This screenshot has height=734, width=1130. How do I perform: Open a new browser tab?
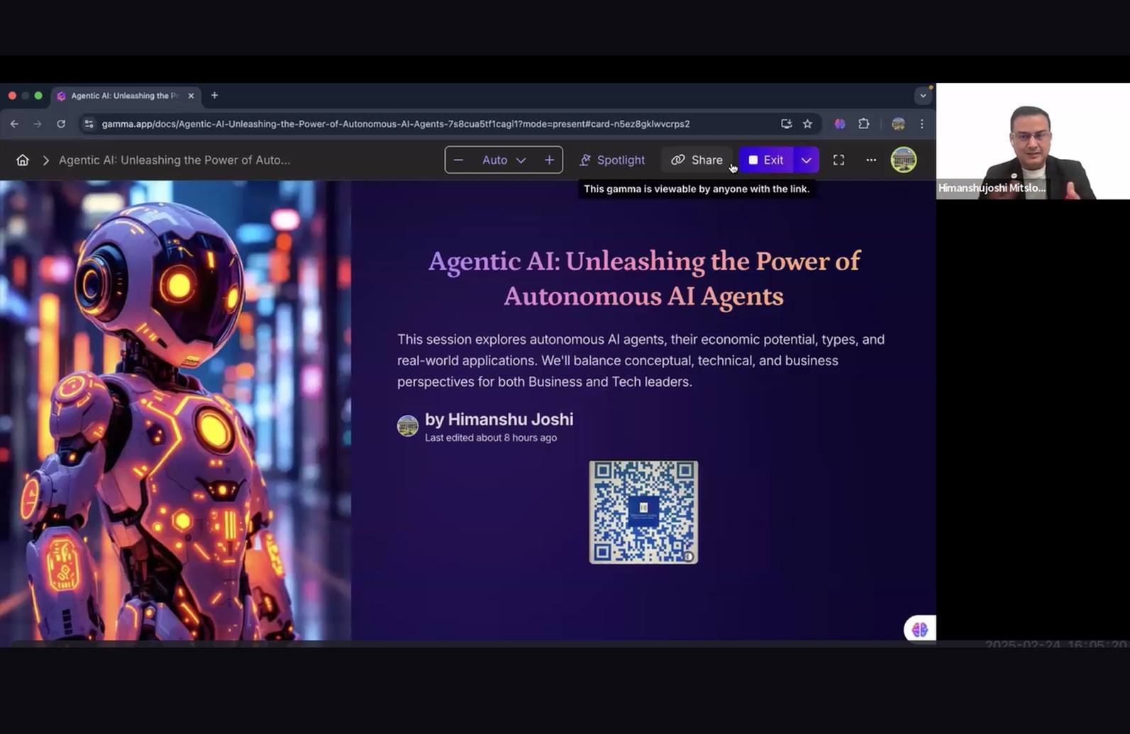[214, 96]
